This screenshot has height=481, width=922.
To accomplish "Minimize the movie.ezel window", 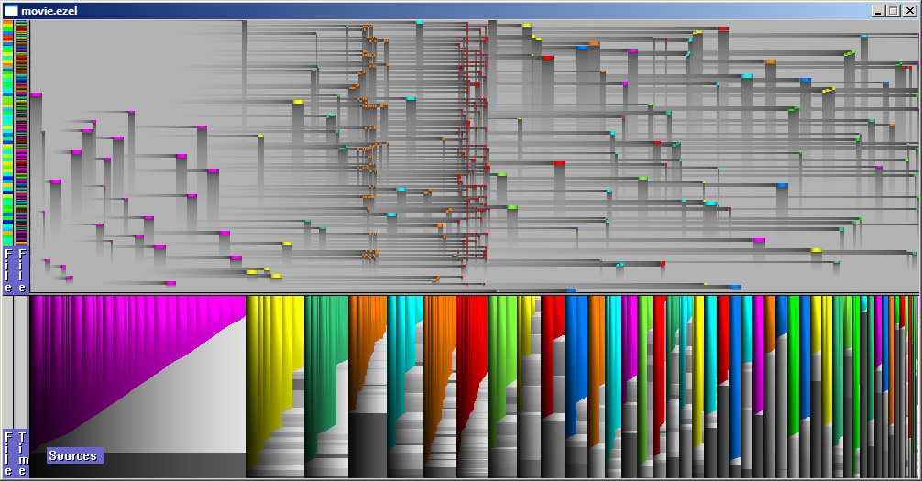I will (878, 10).
